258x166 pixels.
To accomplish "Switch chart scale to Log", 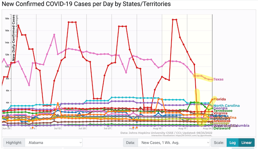I will (x=233, y=142).
